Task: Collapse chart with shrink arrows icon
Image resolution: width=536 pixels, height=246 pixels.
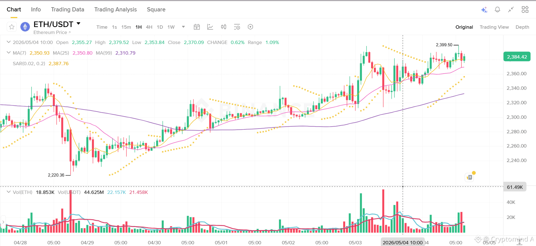Action: pyautogui.click(x=511, y=10)
